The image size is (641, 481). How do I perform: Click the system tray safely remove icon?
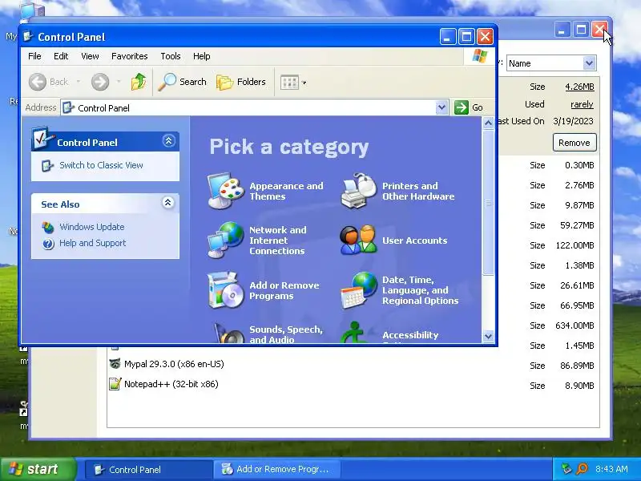pos(566,469)
